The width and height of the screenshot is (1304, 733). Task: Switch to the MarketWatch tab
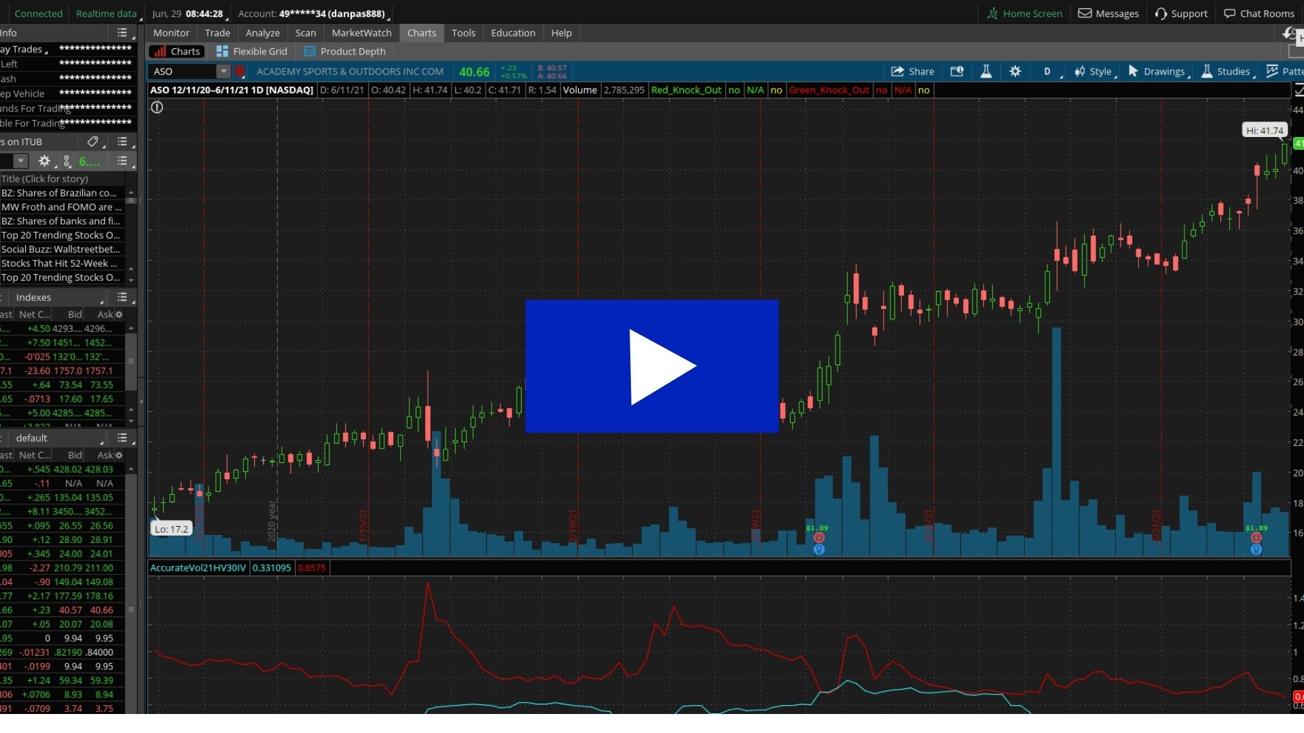tap(361, 33)
